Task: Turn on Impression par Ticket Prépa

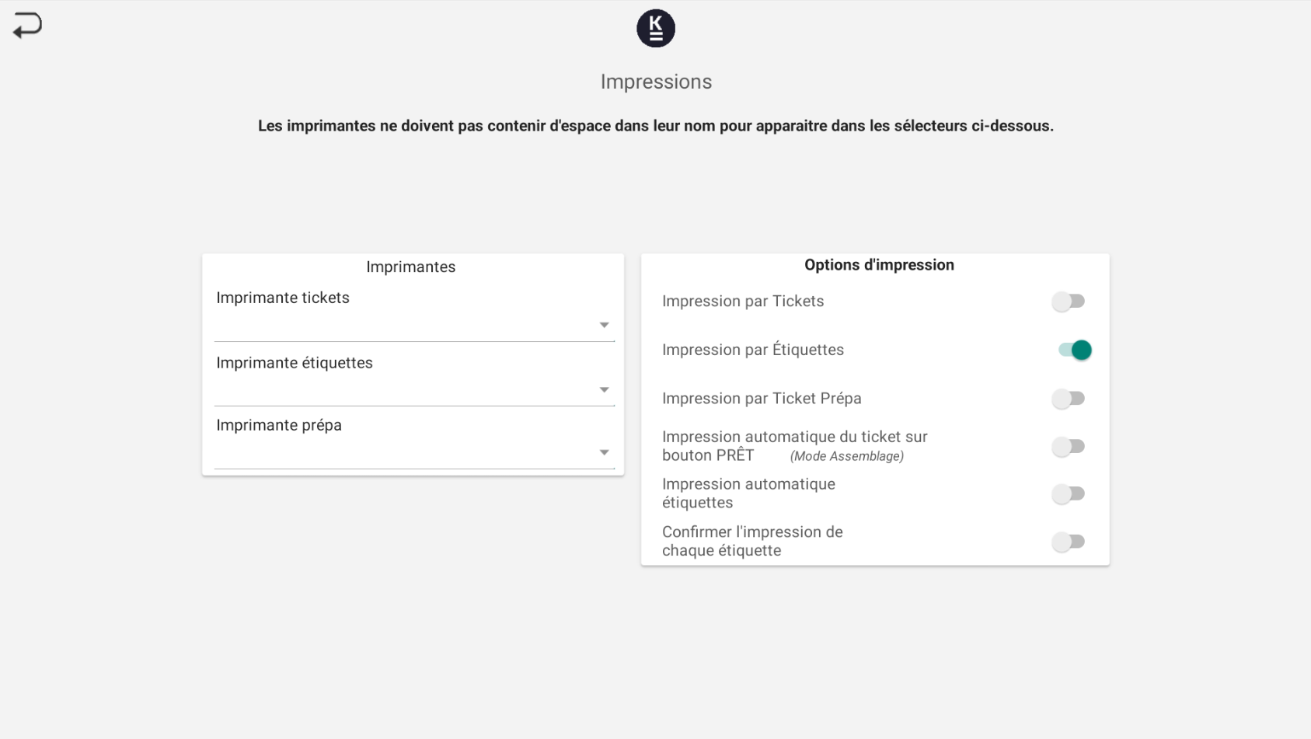Action: point(1069,399)
